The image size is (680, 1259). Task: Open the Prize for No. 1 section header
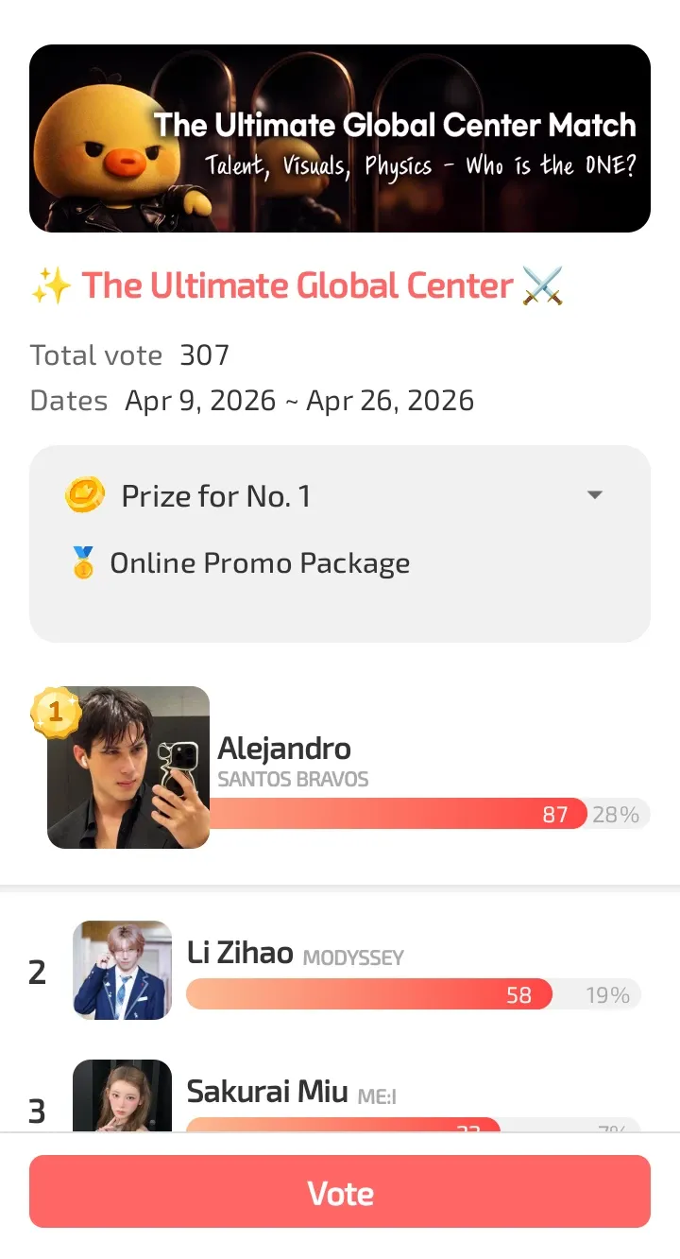[x=215, y=495]
